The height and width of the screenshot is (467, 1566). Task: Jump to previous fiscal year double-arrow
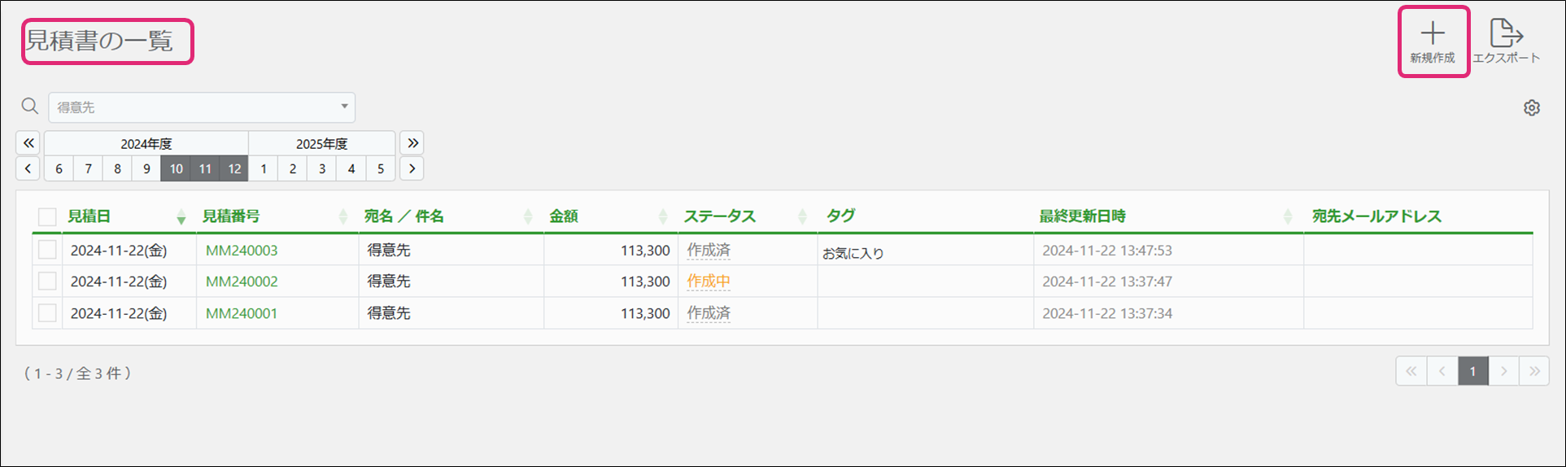28,143
